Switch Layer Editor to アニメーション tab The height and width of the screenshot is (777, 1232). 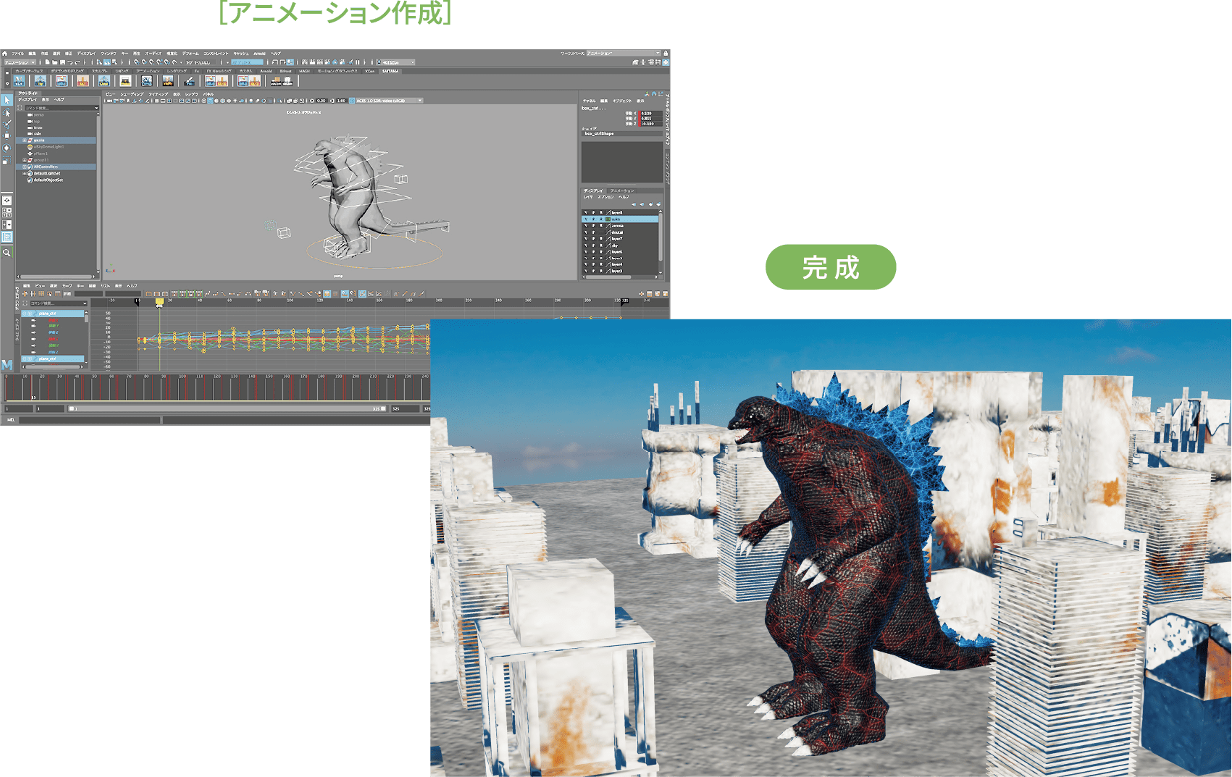622,190
